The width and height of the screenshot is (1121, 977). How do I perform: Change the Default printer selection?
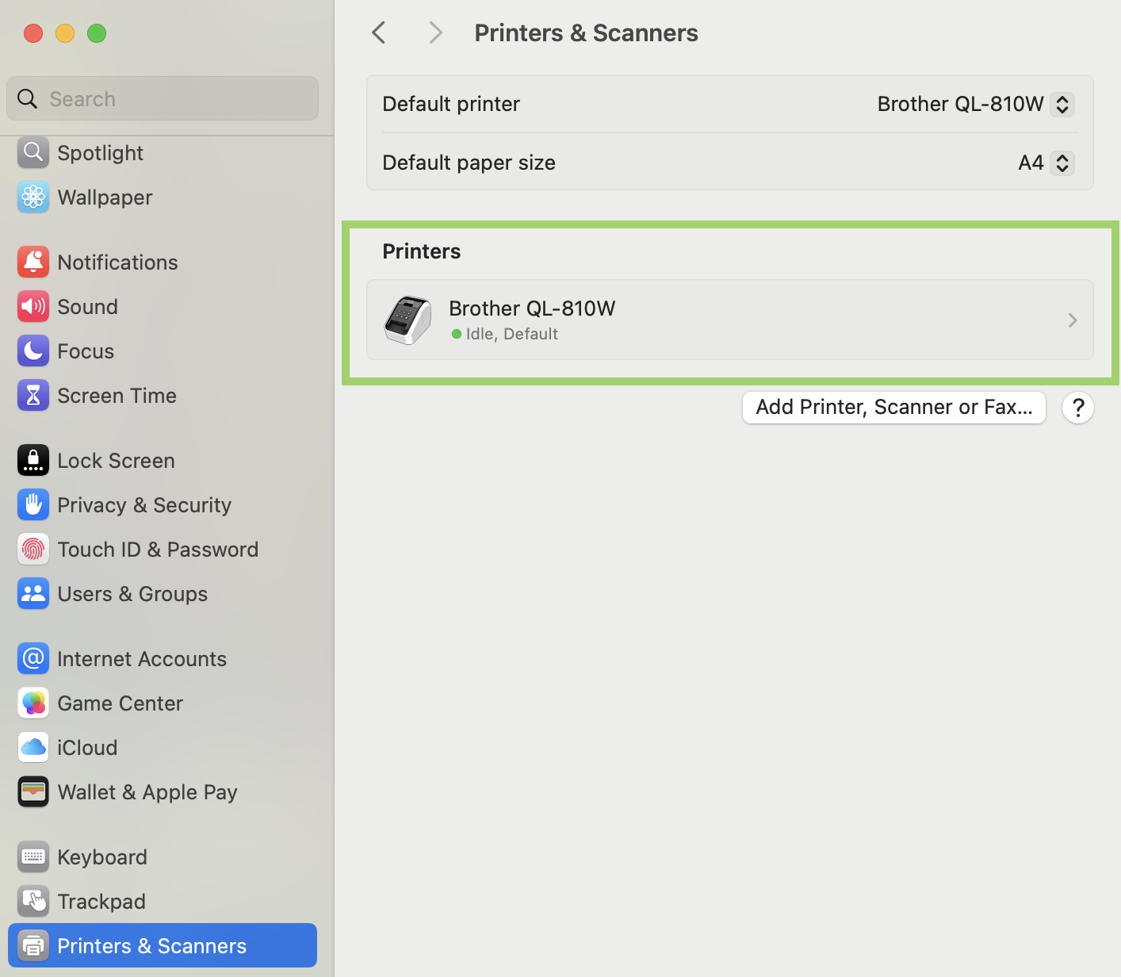click(1062, 104)
